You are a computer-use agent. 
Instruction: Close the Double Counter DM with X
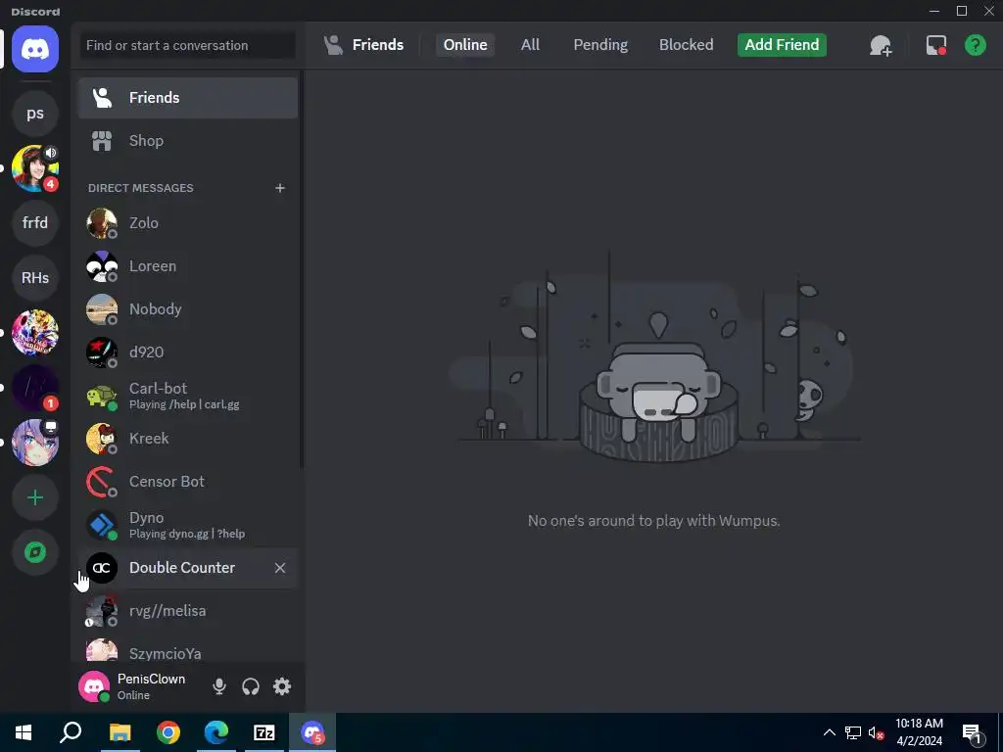coord(279,568)
